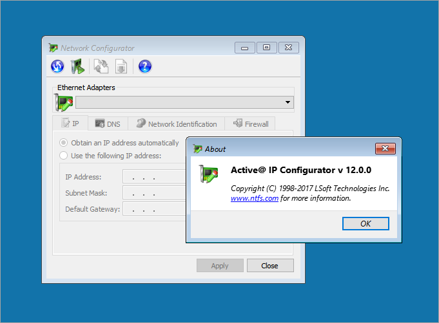Click the page with down arrow icon

pos(121,66)
